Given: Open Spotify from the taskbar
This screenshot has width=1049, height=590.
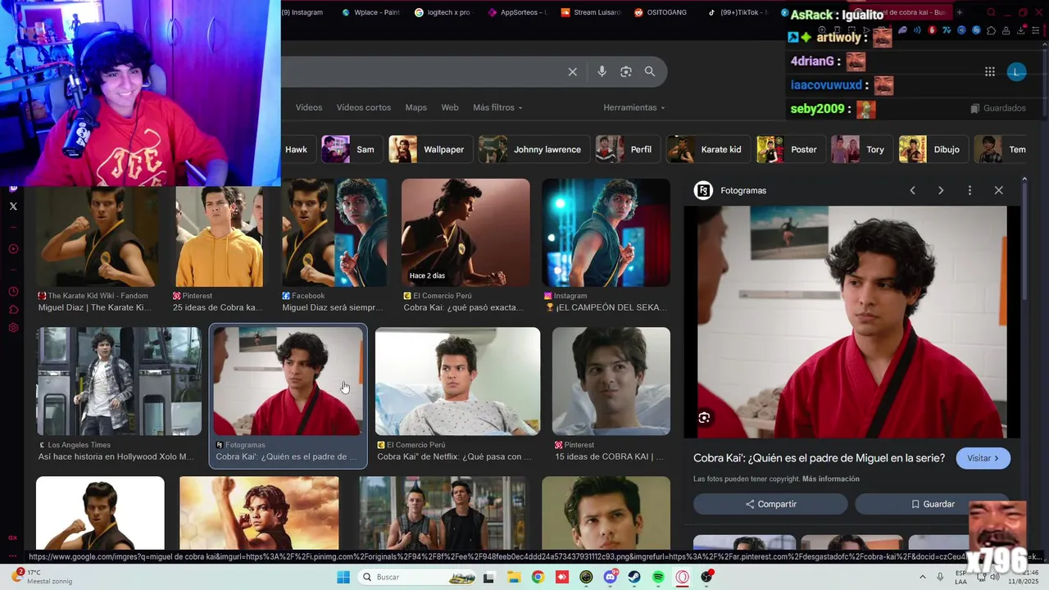Looking at the screenshot, I should (658, 577).
